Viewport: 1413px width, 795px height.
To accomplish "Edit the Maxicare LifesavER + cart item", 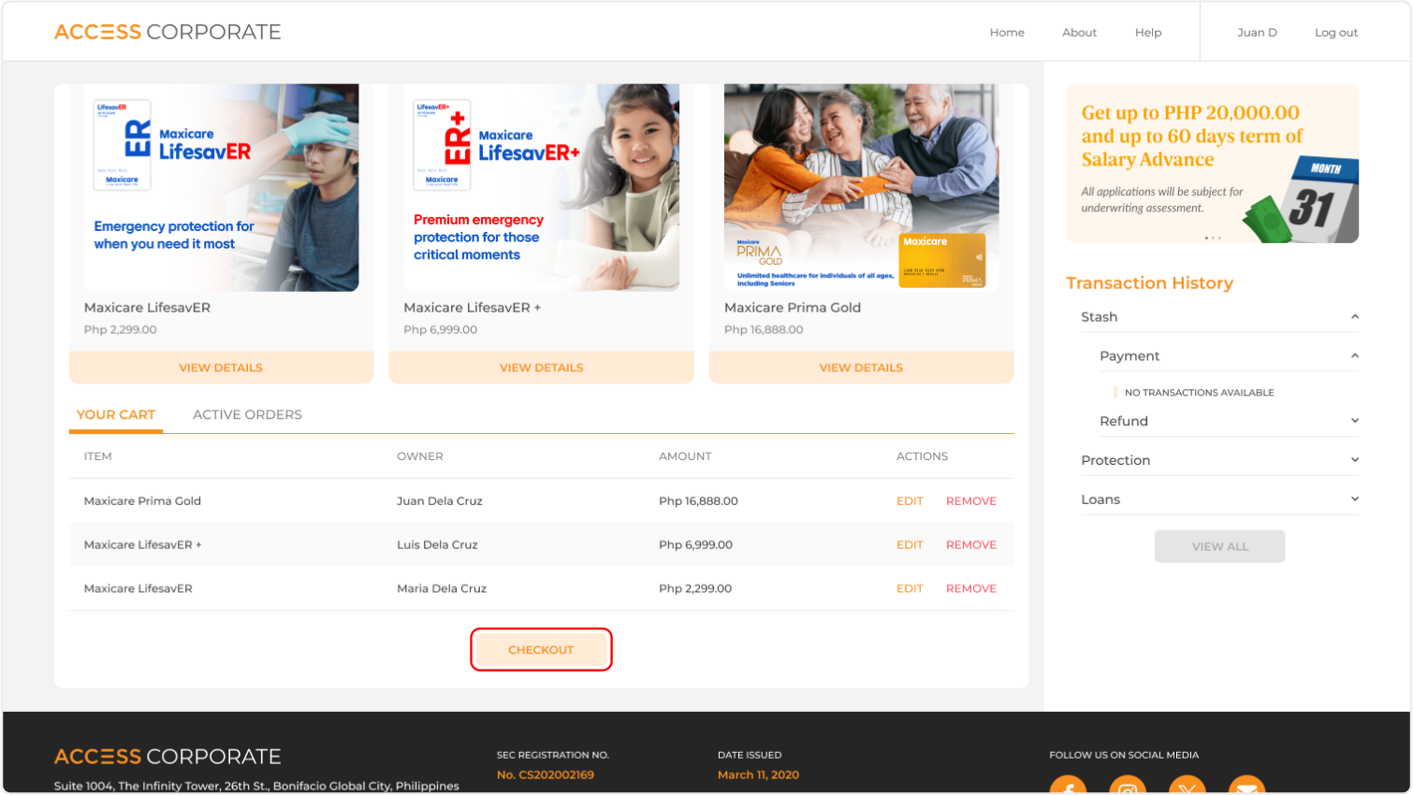I will 910,545.
